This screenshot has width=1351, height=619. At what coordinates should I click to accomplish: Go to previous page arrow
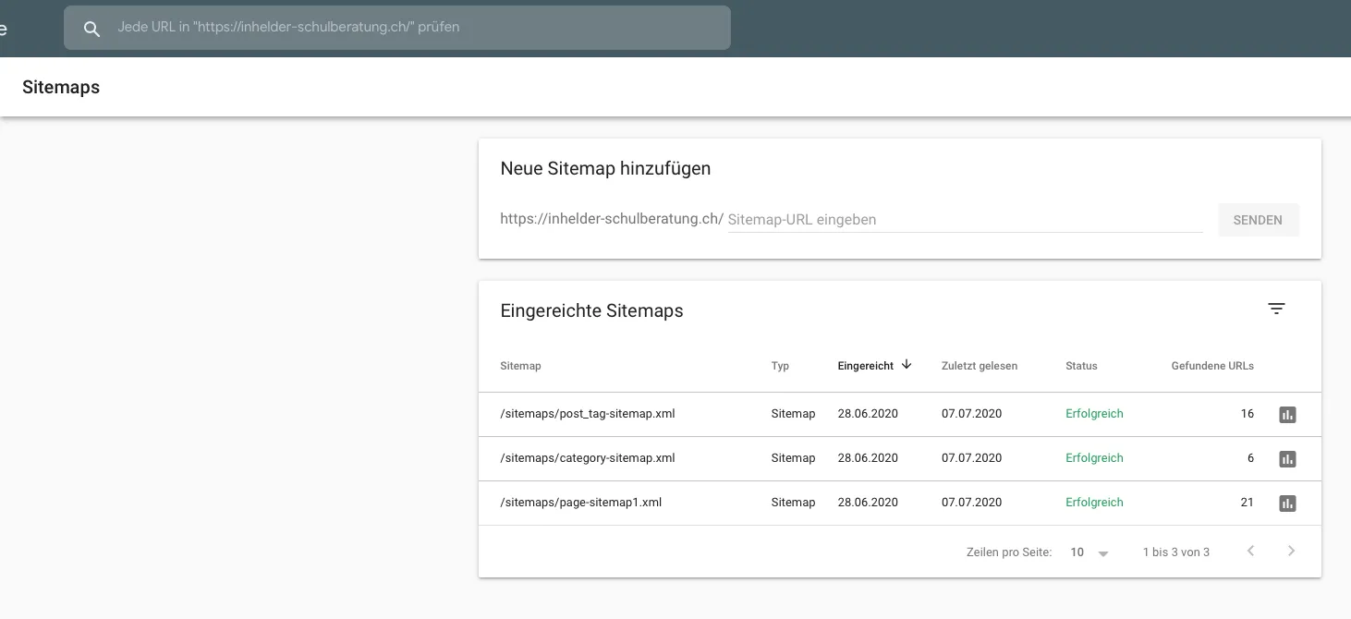(1251, 552)
